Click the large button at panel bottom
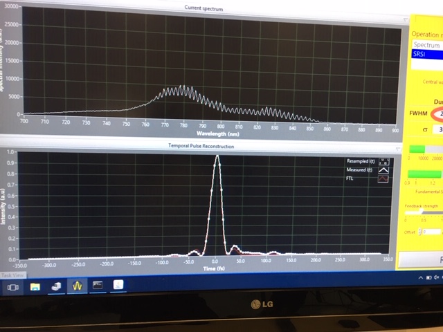The height and width of the screenshot is (332, 443). [x=420, y=259]
